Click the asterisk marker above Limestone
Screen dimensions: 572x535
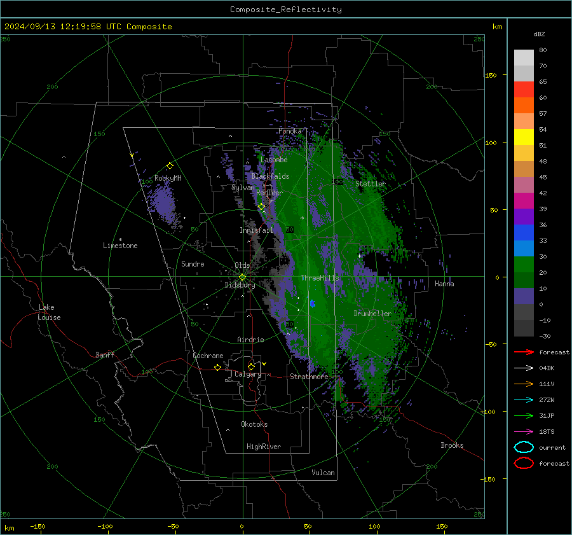[120, 240]
